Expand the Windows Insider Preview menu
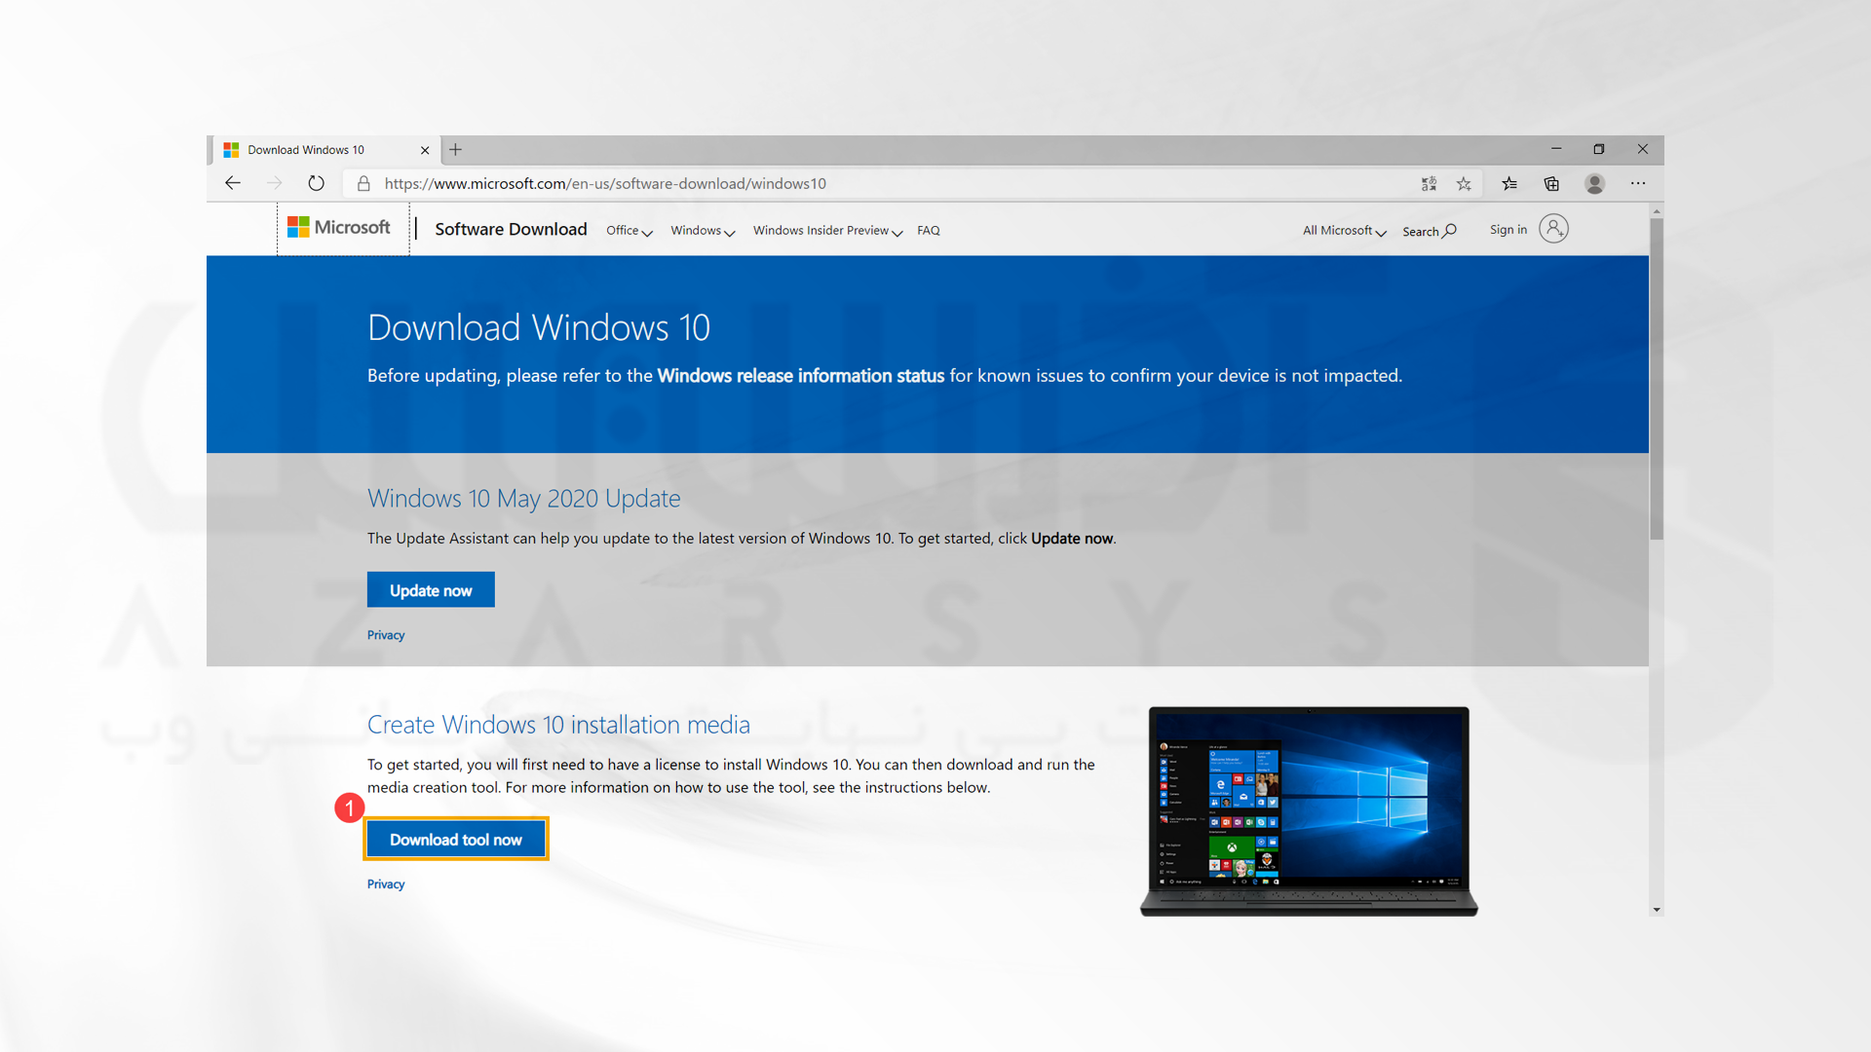The width and height of the screenshot is (1871, 1052). tap(827, 231)
